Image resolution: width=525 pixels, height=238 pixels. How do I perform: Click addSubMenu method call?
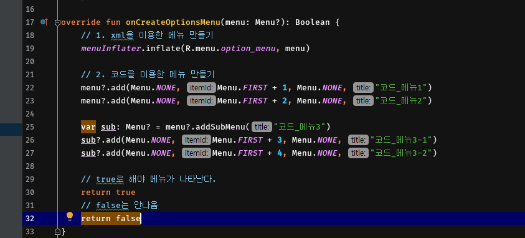click(221, 127)
